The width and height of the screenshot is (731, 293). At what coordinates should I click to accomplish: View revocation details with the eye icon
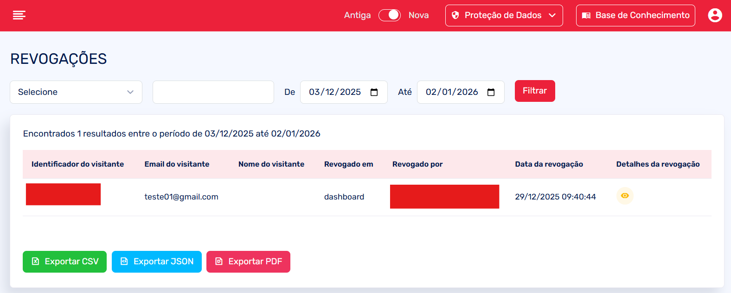click(x=625, y=196)
